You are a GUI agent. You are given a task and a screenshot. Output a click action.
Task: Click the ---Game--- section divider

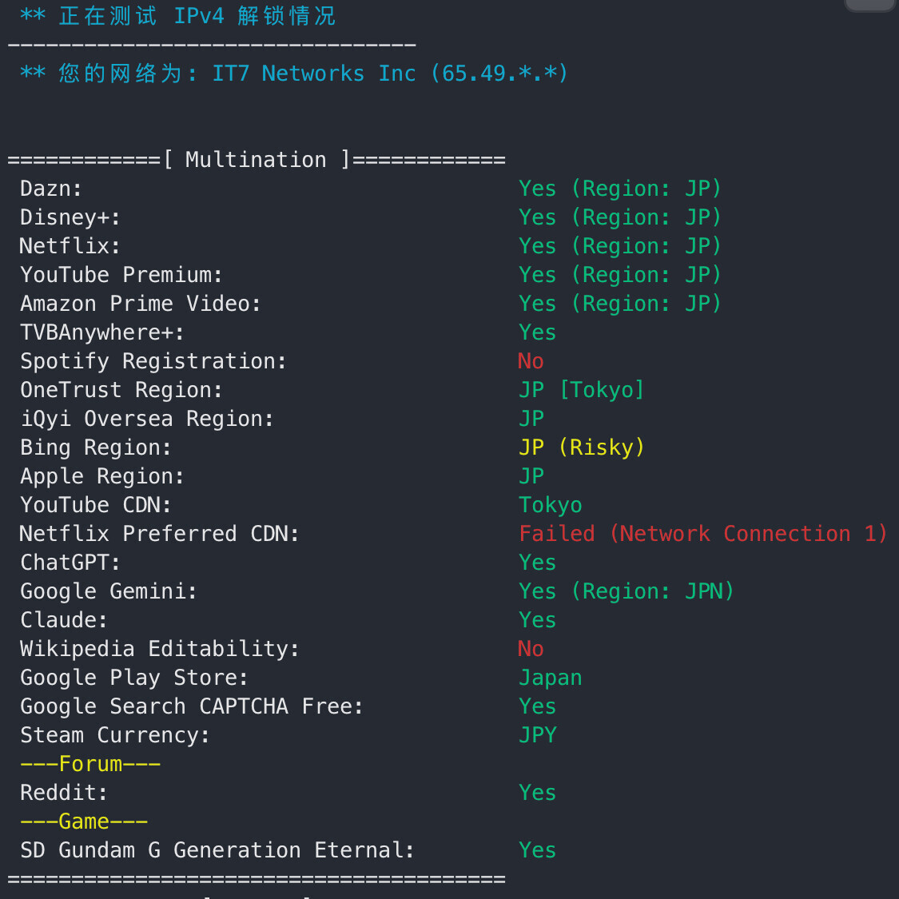(x=84, y=821)
